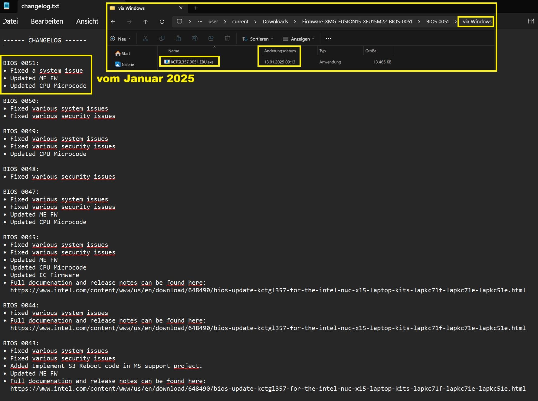This screenshot has width=538, height=401.
Task: Expand the chevron after the Downloads breadcrumb
Action: [x=295, y=22]
